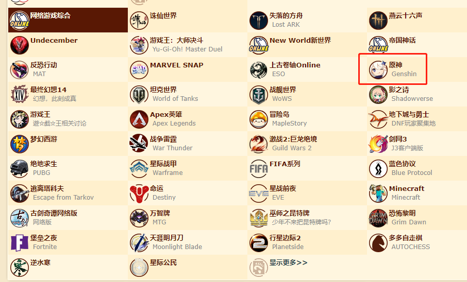Select the highlighted 网络游戏综合 category
The height and width of the screenshot is (282, 467).
(68, 20)
